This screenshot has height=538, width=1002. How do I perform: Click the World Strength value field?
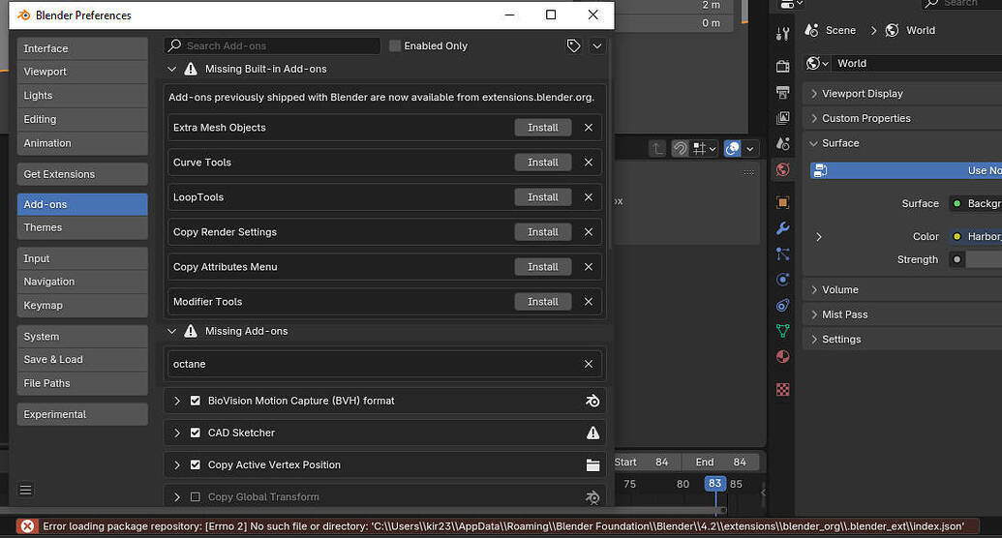pyautogui.click(x=984, y=259)
